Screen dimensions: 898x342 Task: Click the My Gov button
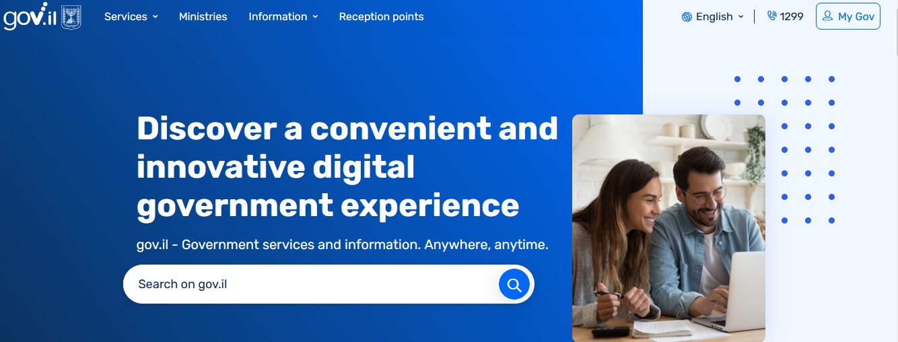[x=848, y=17]
